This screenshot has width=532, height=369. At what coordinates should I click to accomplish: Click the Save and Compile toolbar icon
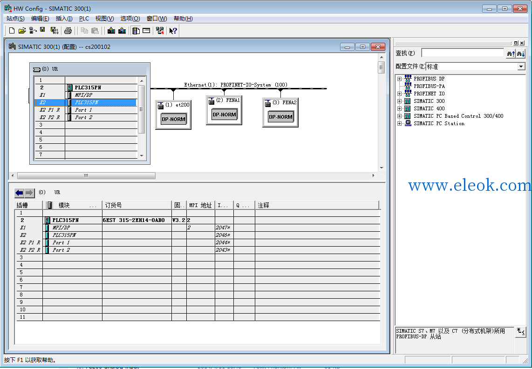pos(55,31)
